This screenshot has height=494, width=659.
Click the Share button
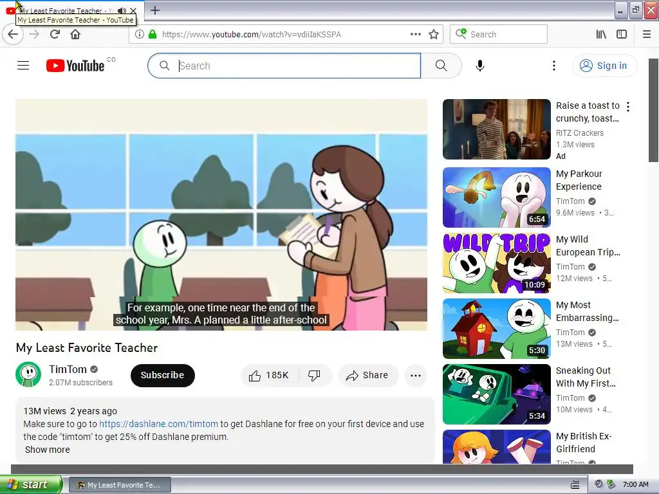pos(367,375)
